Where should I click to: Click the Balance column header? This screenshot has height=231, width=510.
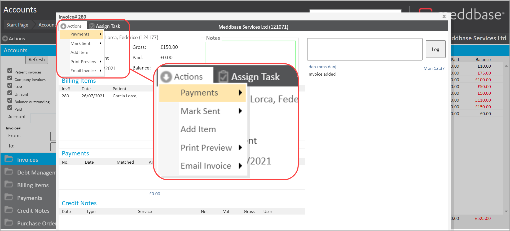tap(483, 59)
